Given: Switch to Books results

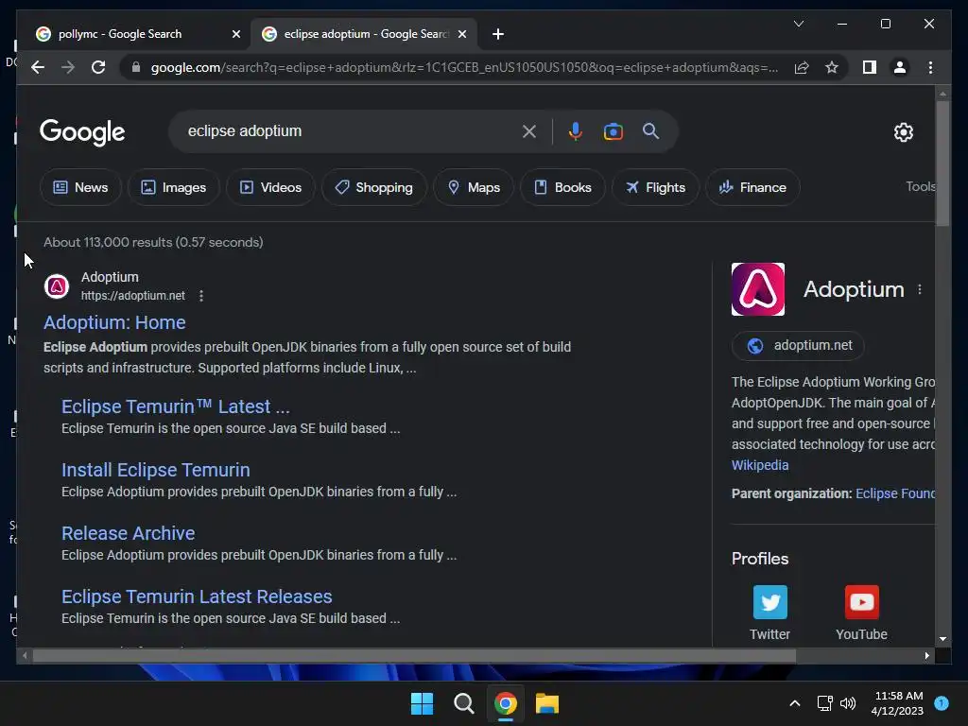Looking at the screenshot, I should (x=562, y=187).
